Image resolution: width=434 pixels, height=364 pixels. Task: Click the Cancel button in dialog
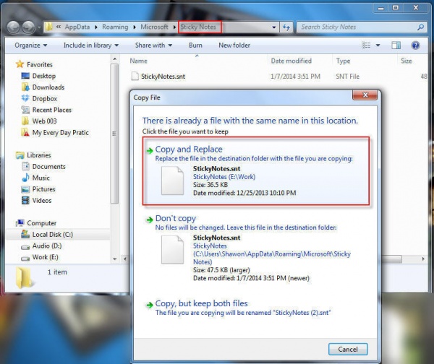click(x=348, y=350)
